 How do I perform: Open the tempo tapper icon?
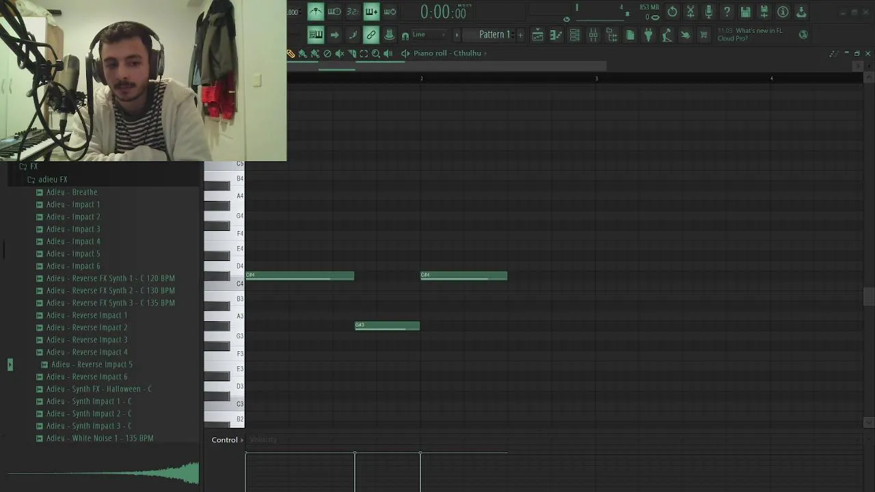click(x=667, y=35)
